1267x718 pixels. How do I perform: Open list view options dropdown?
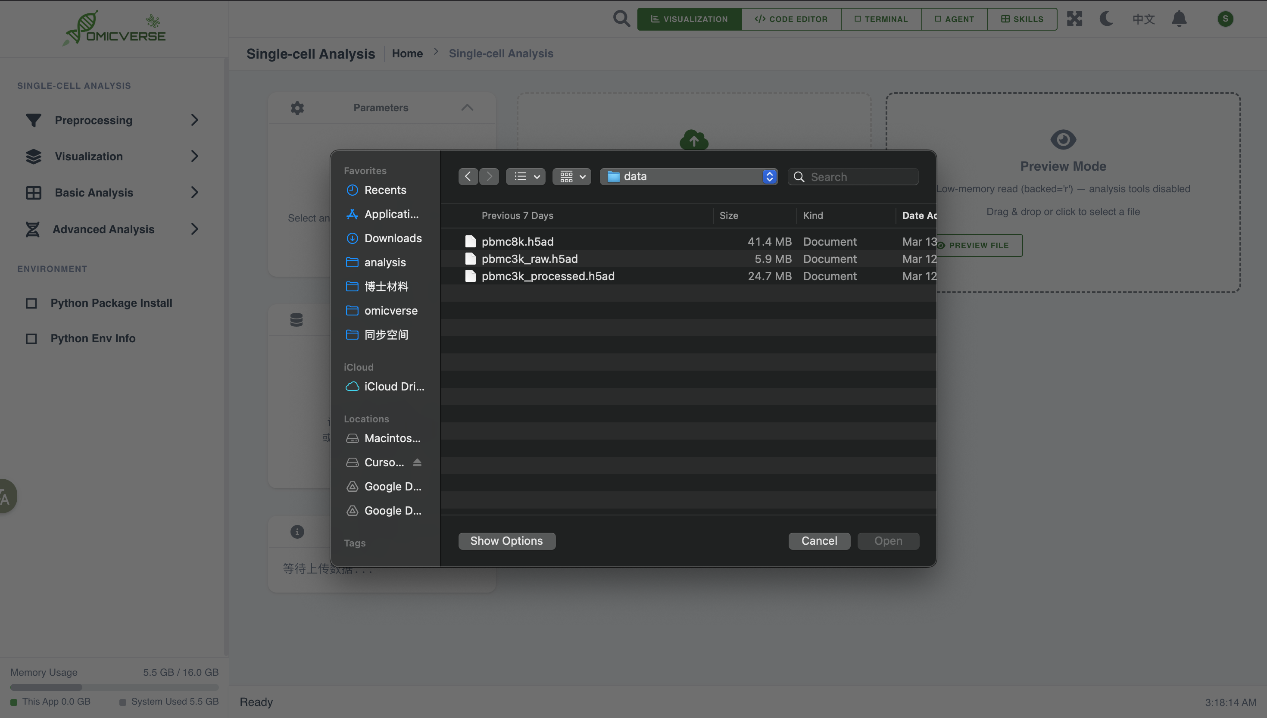[525, 177]
